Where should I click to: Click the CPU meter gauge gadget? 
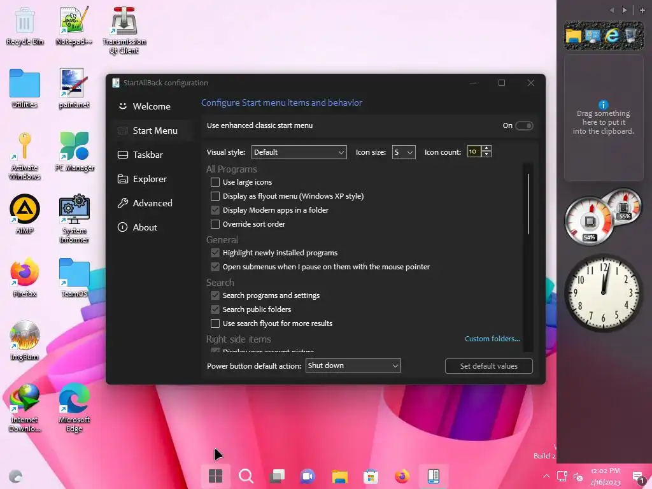coord(589,221)
